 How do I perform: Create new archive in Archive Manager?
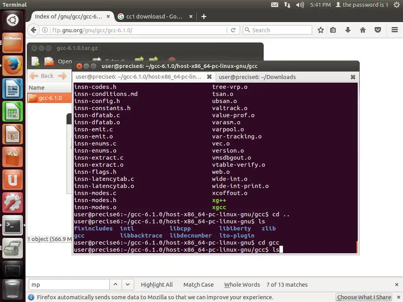point(35,61)
